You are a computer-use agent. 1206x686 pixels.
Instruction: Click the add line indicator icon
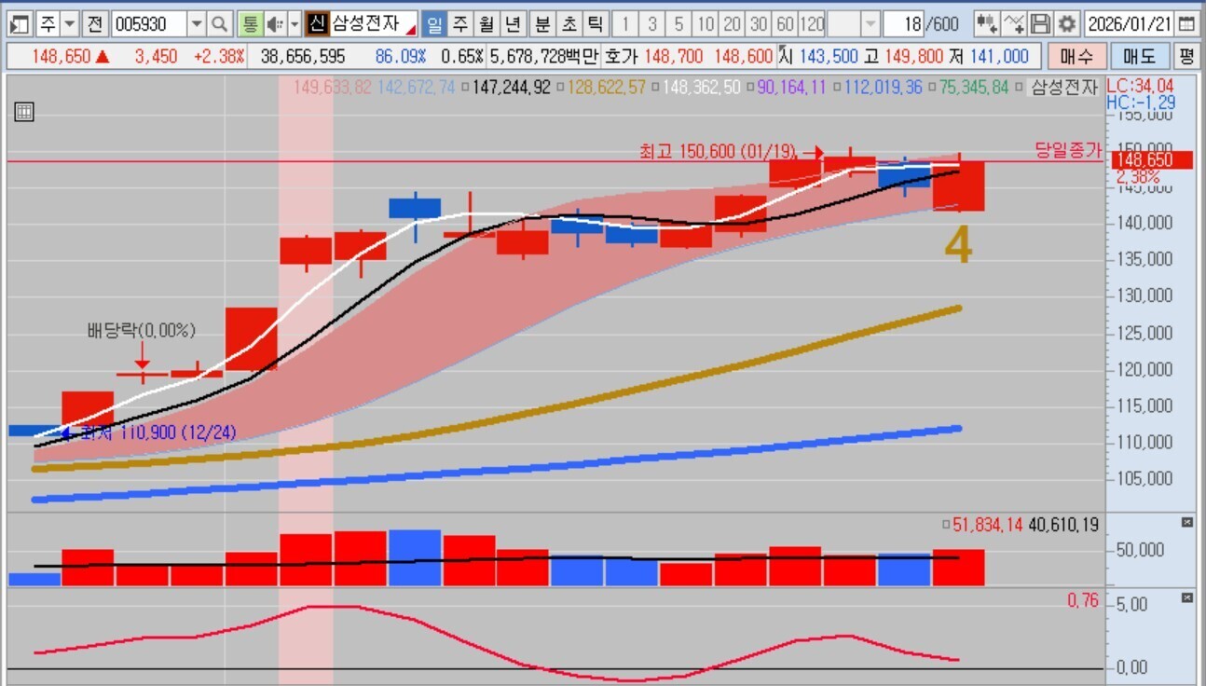1015,23
